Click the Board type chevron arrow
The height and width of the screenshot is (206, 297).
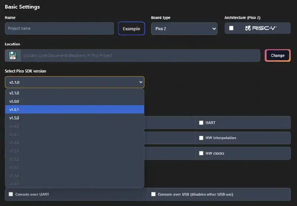[x=214, y=29]
